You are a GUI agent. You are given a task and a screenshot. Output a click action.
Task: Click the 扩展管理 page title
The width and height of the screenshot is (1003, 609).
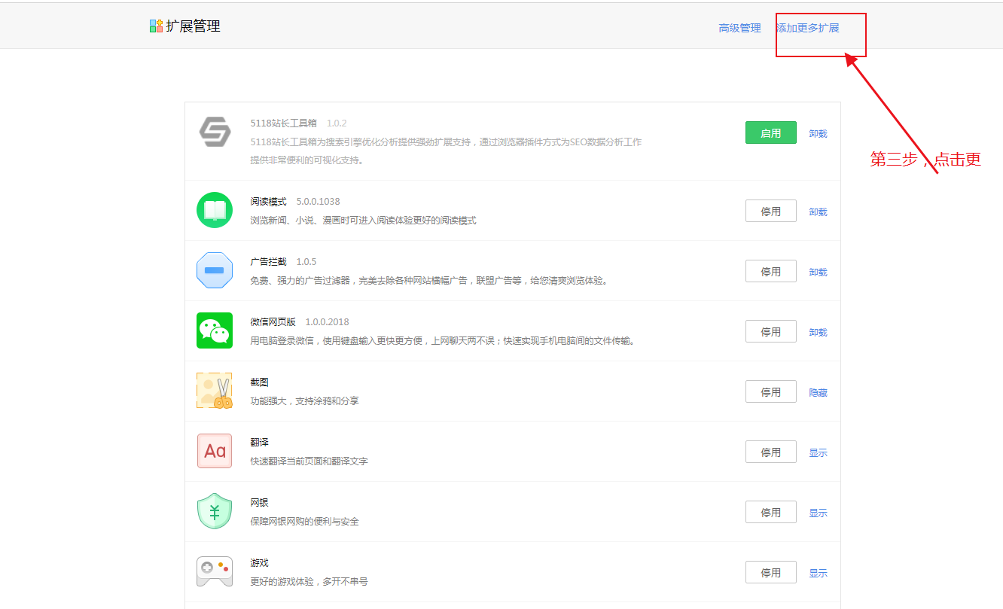pos(193,26)
